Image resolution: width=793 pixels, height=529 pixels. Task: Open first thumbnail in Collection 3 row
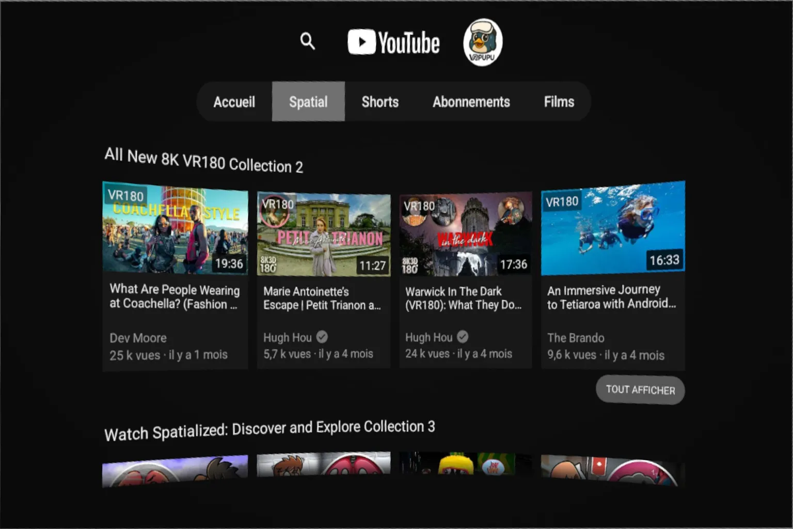[x=175, y=471]
